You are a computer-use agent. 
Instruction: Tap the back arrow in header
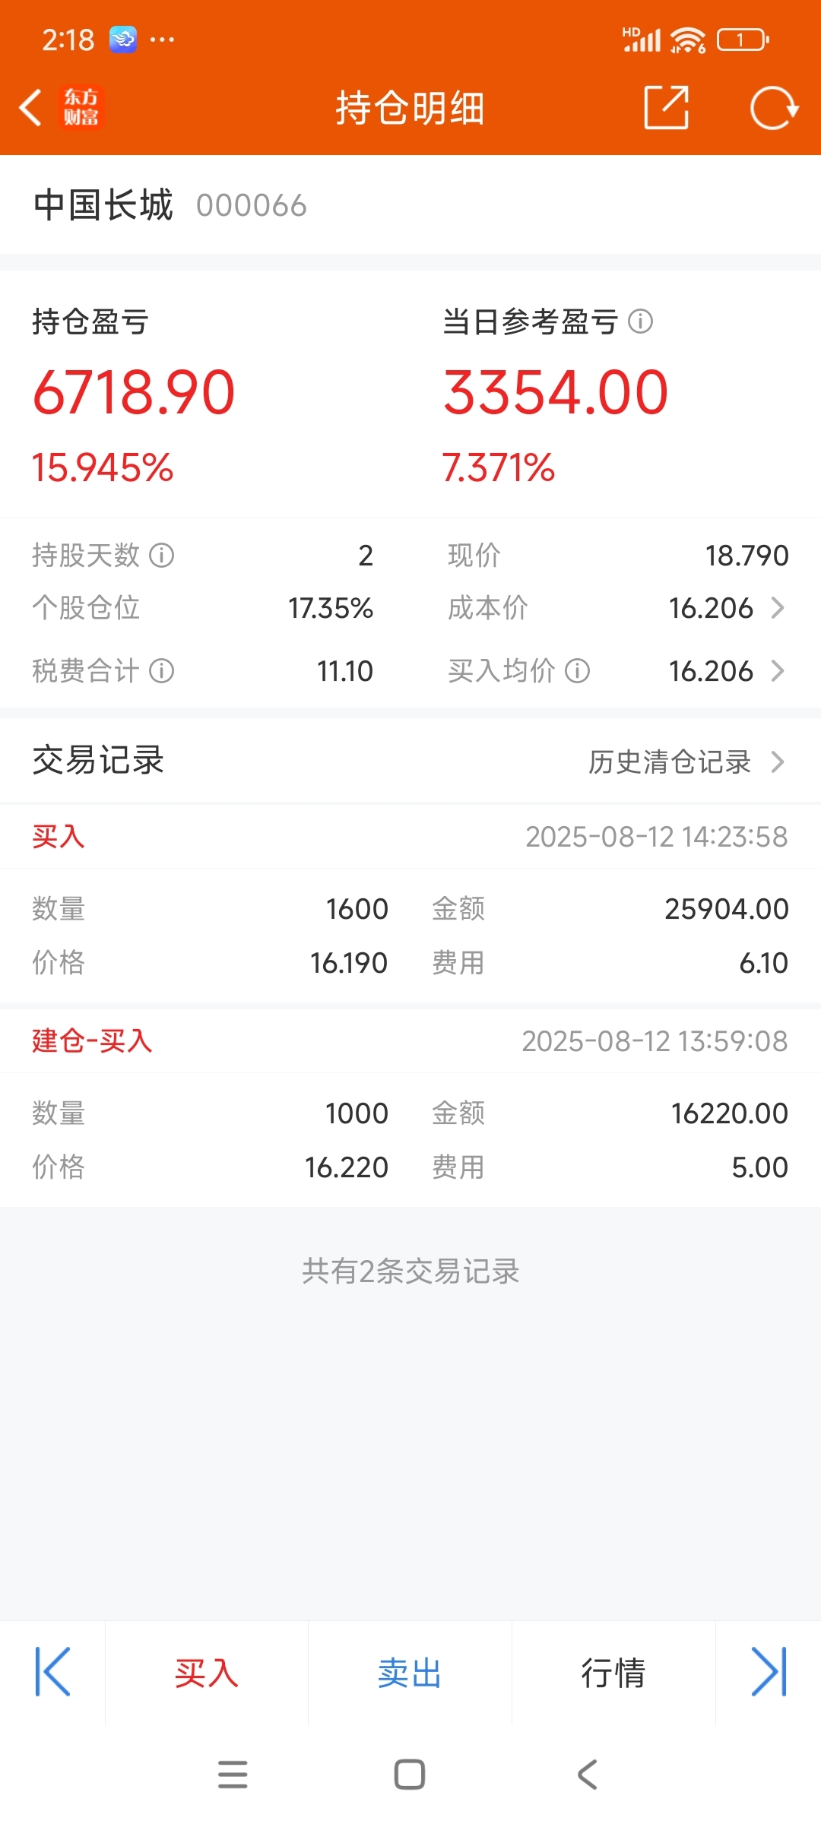[30, 107]
